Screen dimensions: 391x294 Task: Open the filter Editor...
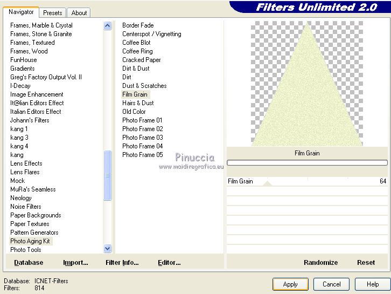click(169, 263)
